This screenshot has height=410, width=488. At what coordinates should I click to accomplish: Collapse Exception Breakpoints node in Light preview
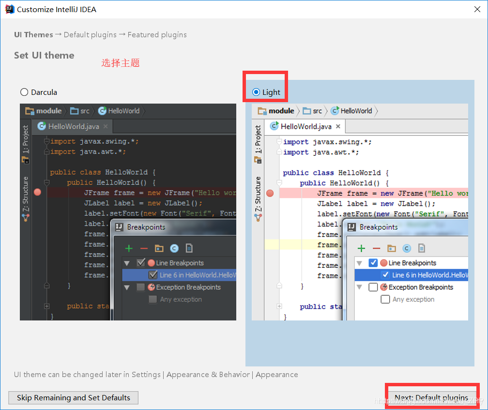pyautogui.click(x=359, y=288)
